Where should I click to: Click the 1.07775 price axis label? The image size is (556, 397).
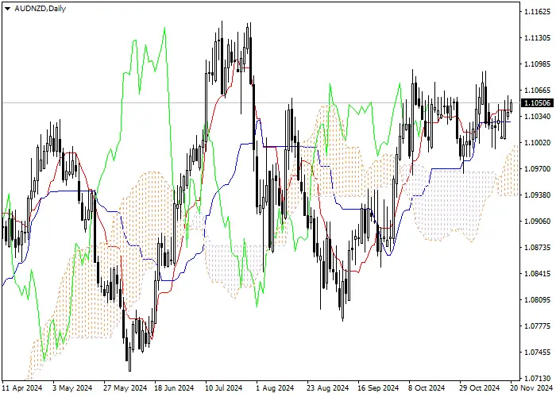pos(537,326)
